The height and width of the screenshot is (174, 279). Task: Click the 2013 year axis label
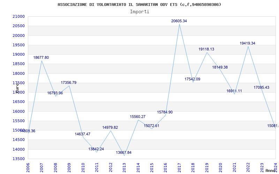pos(125,167)
